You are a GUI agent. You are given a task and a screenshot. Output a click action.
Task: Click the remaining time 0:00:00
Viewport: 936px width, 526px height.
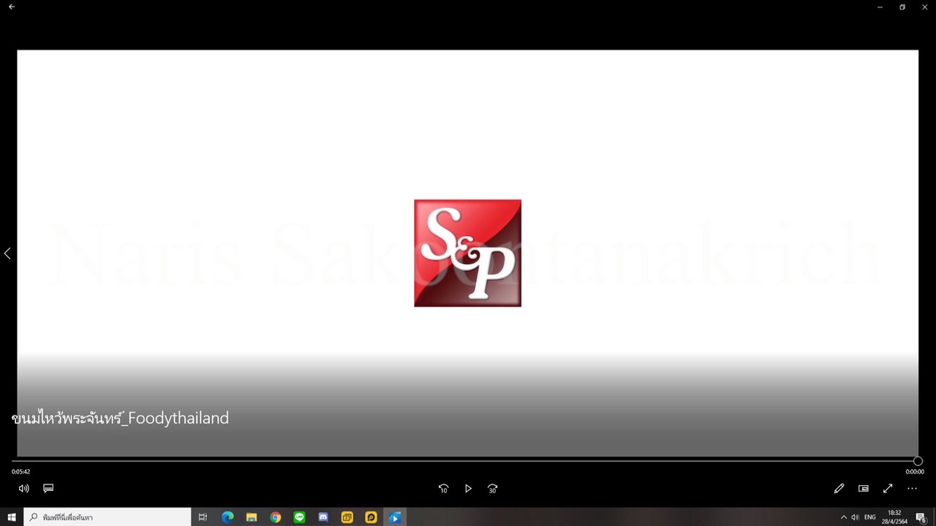[x=915, y=472]
